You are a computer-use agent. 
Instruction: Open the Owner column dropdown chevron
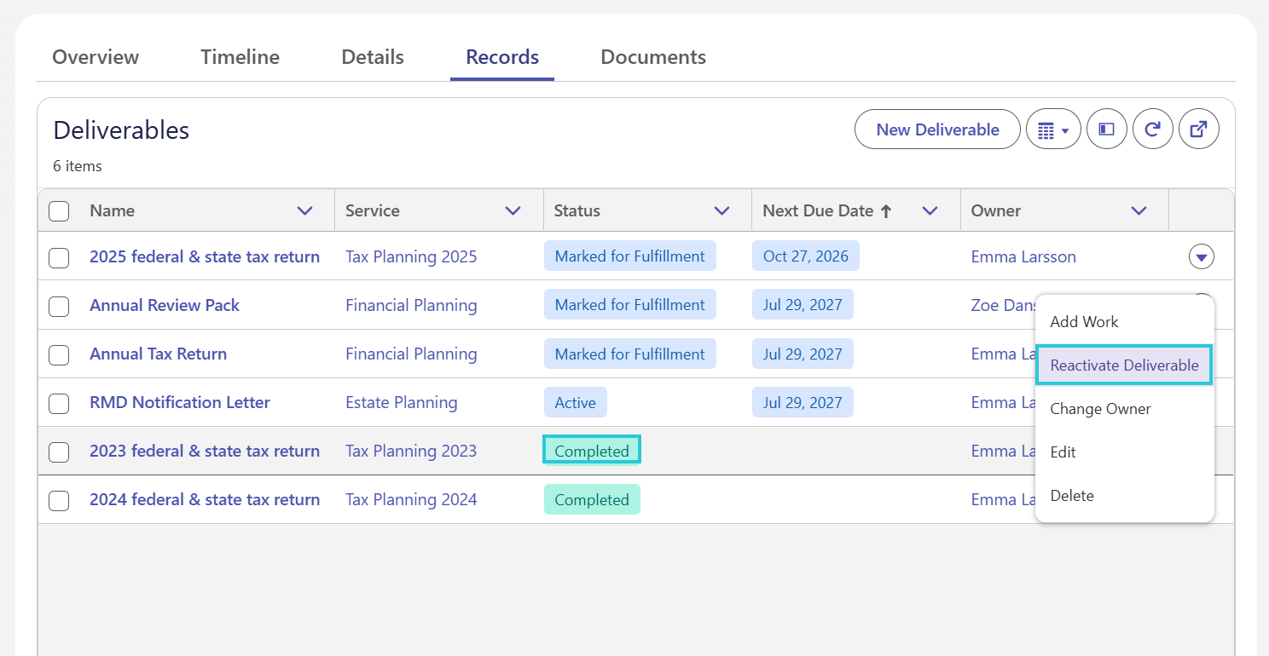(1139, 211)
